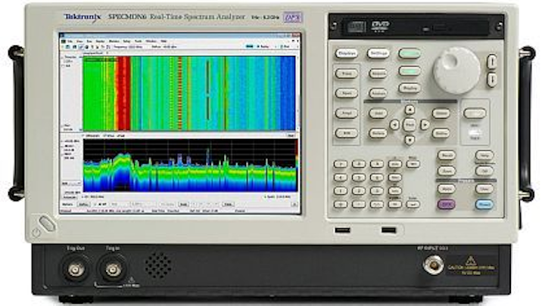The height and width of the screenshot is (306, 545).
Task: Click the on-screen Replay toolbar button
Action: [263, 47]
